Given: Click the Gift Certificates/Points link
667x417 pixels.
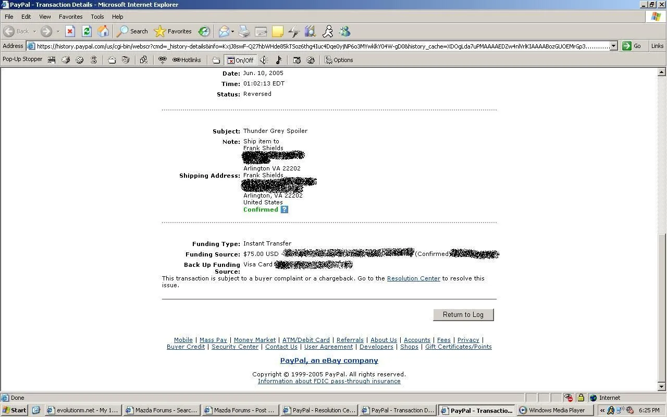Looking at the screenshot, I should click(459, 347).
